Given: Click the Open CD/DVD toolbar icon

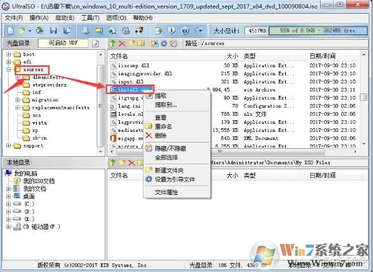Looking at the screenshot, I should click(40, 31).
